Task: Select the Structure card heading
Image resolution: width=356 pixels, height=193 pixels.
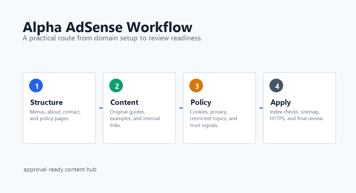Action: pos(46,102)
